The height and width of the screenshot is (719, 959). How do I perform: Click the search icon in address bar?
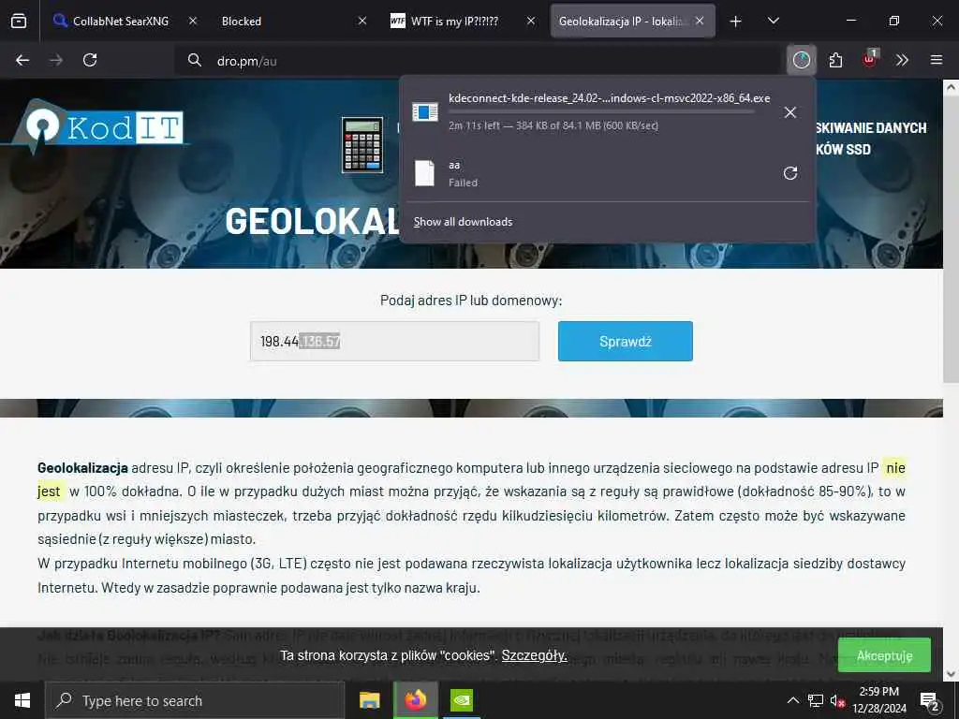195,60
